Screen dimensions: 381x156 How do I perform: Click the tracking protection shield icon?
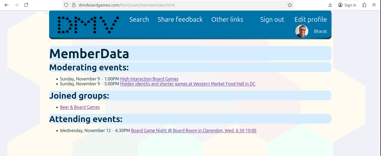(x=66, y=5)
